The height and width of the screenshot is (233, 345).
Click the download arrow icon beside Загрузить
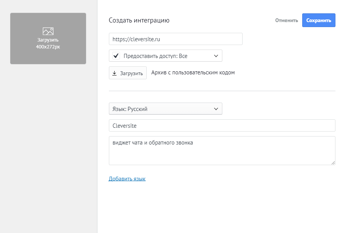click(x=114, y=73)
